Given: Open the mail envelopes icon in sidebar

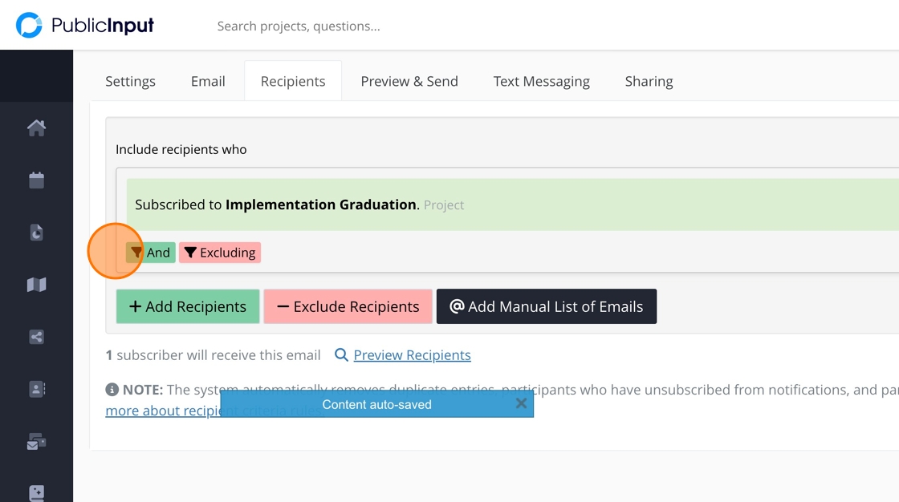Looking at the screenshot, I should [36, 441].
